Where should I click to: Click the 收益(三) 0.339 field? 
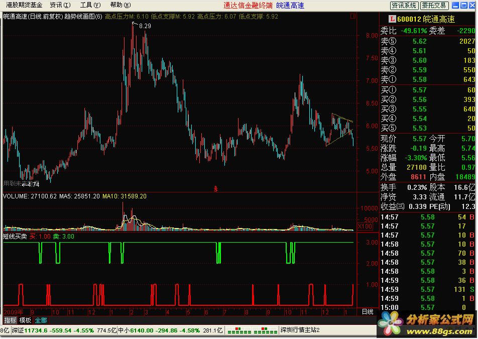click(404, 206)
